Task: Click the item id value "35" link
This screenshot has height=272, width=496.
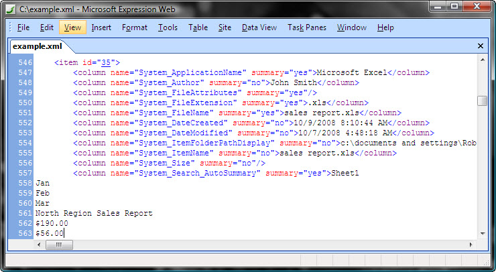Action: point(106,62)
